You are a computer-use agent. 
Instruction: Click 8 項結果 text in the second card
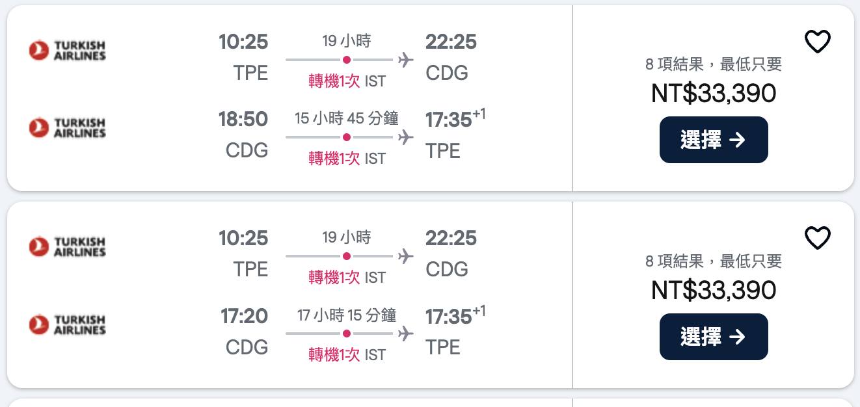[x=674, y=261]
